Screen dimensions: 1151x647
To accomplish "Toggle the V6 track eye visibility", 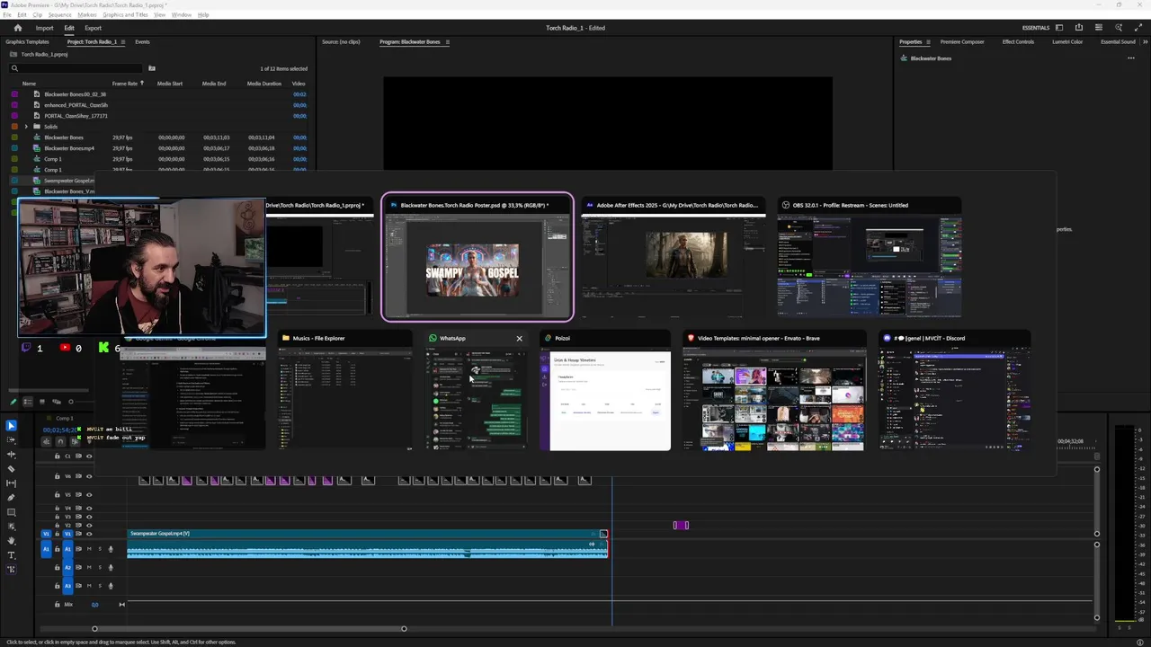I will pos(89,476).
